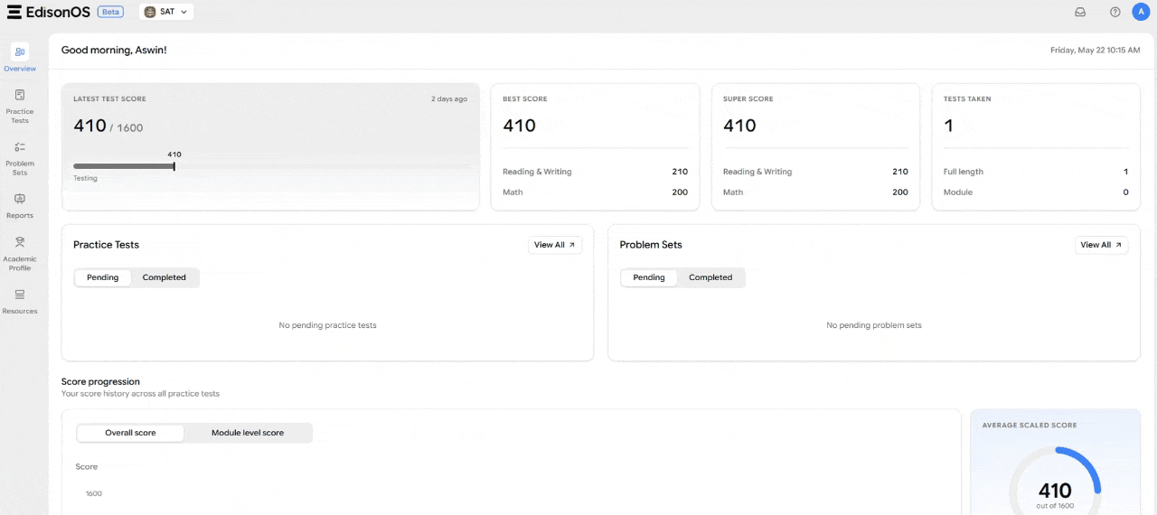
Task: Switch to Module level score view
Action: [x=248, y=433]
